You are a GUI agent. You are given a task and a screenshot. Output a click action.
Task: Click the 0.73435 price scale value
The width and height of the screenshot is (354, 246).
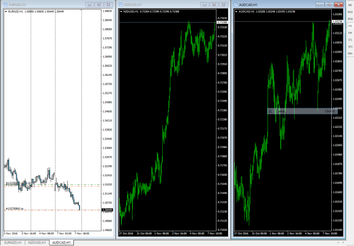[x=222, y=18]
